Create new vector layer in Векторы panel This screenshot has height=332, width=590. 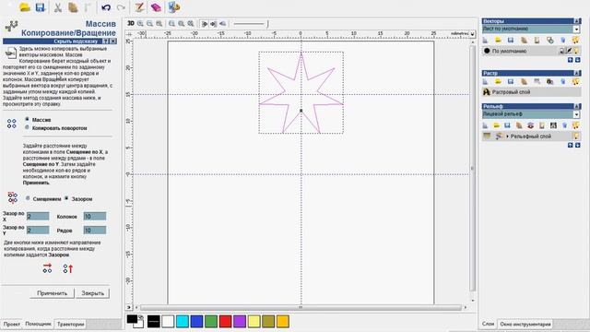pyautogui.click(x=486, y=40)
